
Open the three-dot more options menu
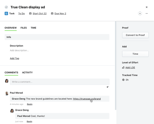pos(146,13)
